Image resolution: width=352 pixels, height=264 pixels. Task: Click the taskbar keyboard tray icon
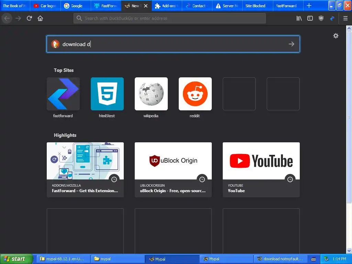(313, 259)
